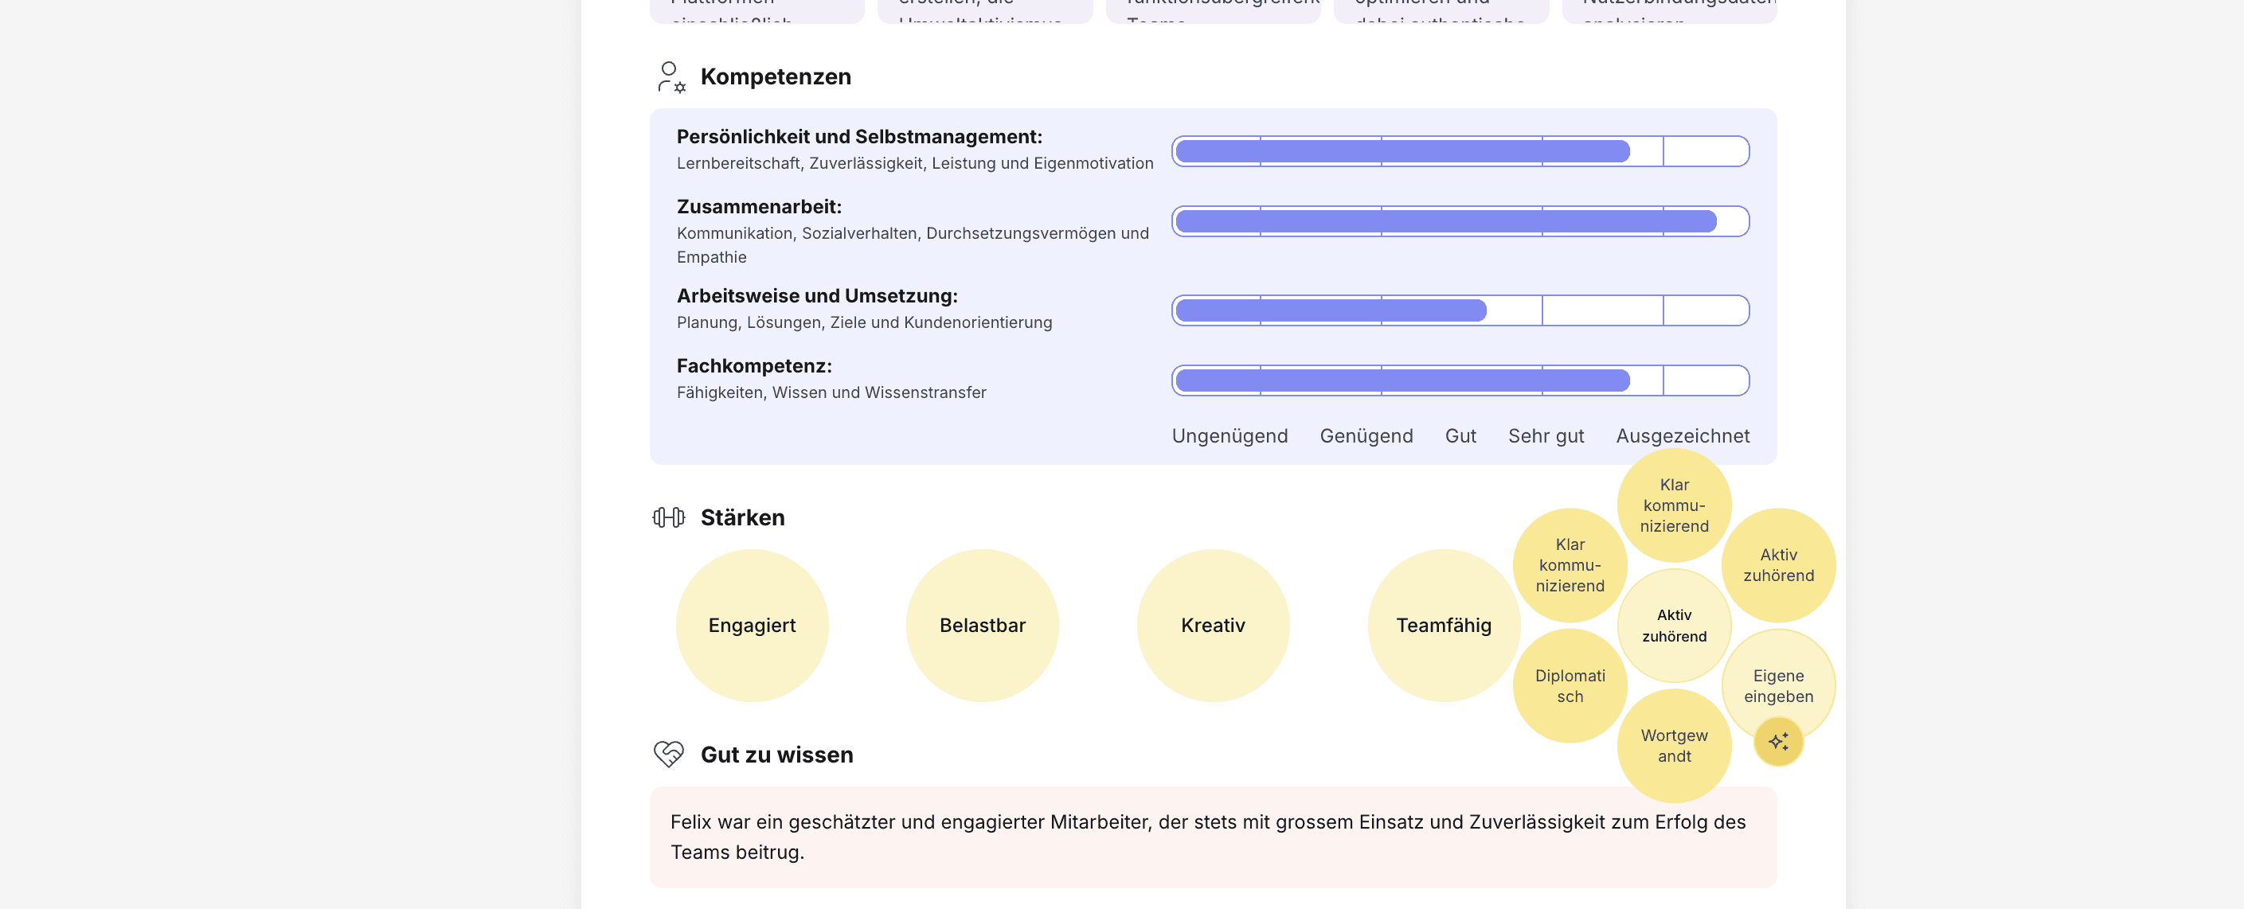The height and width of the screenshot is (909, 2244).
Task: Click the Ausgezeichnet scale label
Action: click(x=1682, y=436)
